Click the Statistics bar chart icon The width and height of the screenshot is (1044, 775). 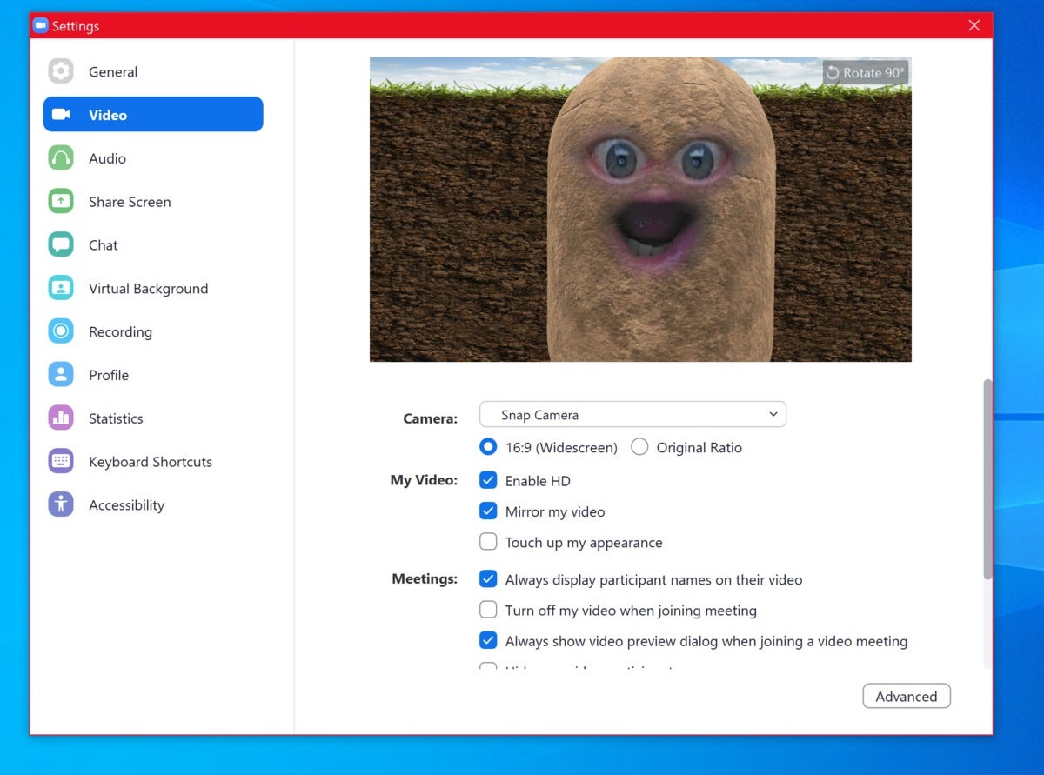(x=61, y=418)
